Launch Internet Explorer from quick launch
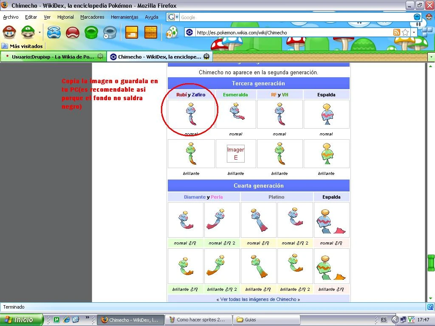435x326 pixels. (x=66, y=320)
